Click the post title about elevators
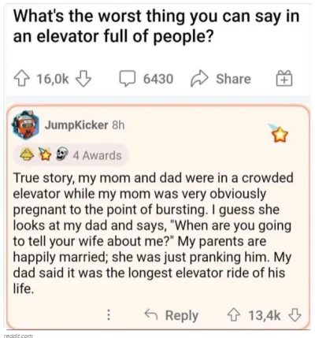Viewport: 315px width, 338px height. [x=157, y=27]
